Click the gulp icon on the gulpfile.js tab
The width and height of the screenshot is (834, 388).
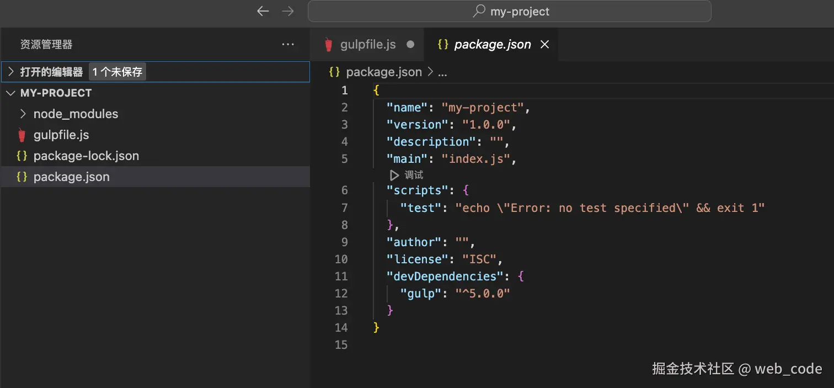[329, 45]
